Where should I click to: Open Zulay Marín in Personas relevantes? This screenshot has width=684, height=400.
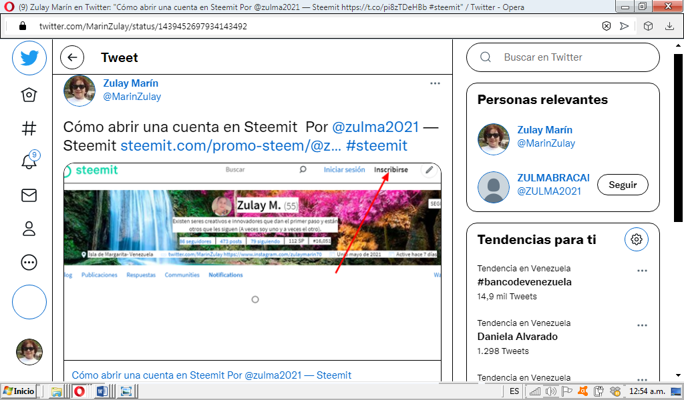pyautogui.click(x=545, y=130)
